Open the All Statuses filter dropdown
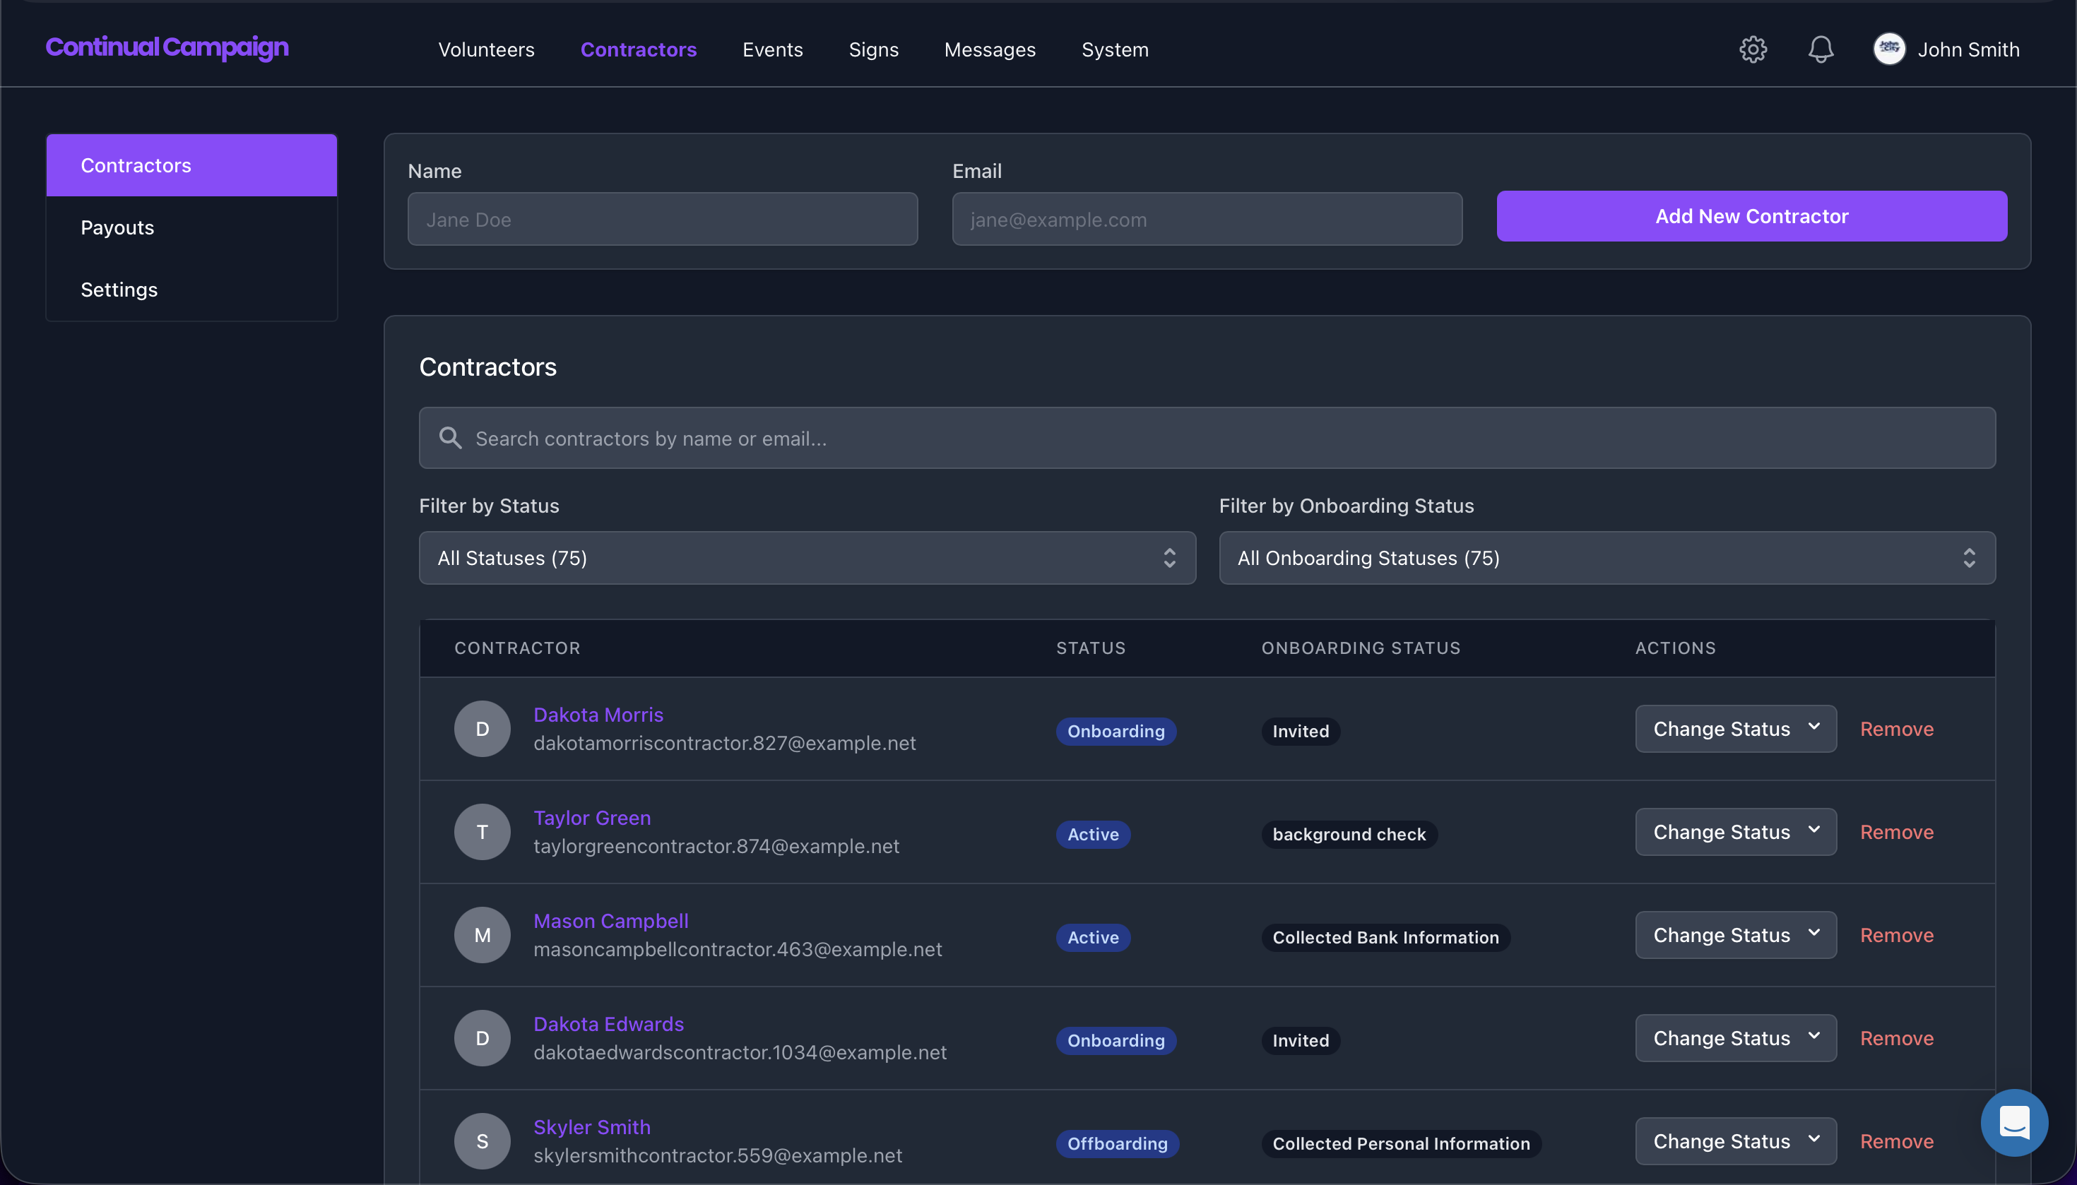 pos(806,557)
